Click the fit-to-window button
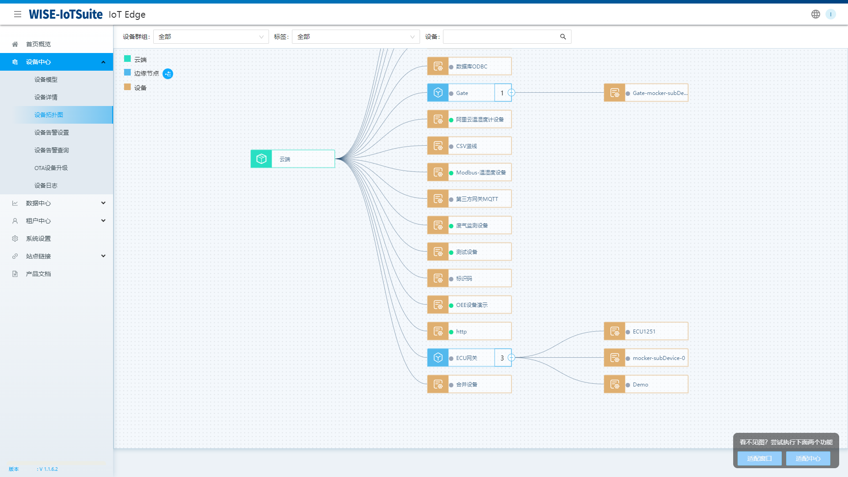The height and width of the screenshot is (477, 848). [759, 458]
